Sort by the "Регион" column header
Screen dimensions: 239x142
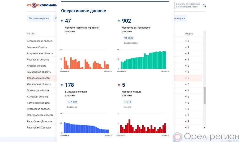point(31,34)
